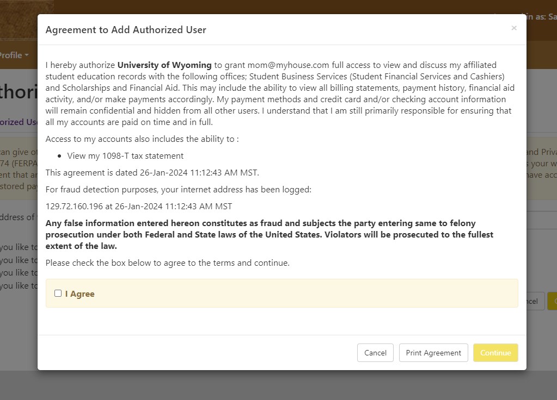Cancel the authorized user agreement
This screenshot has height=400, width=557.
pos(375,353)
